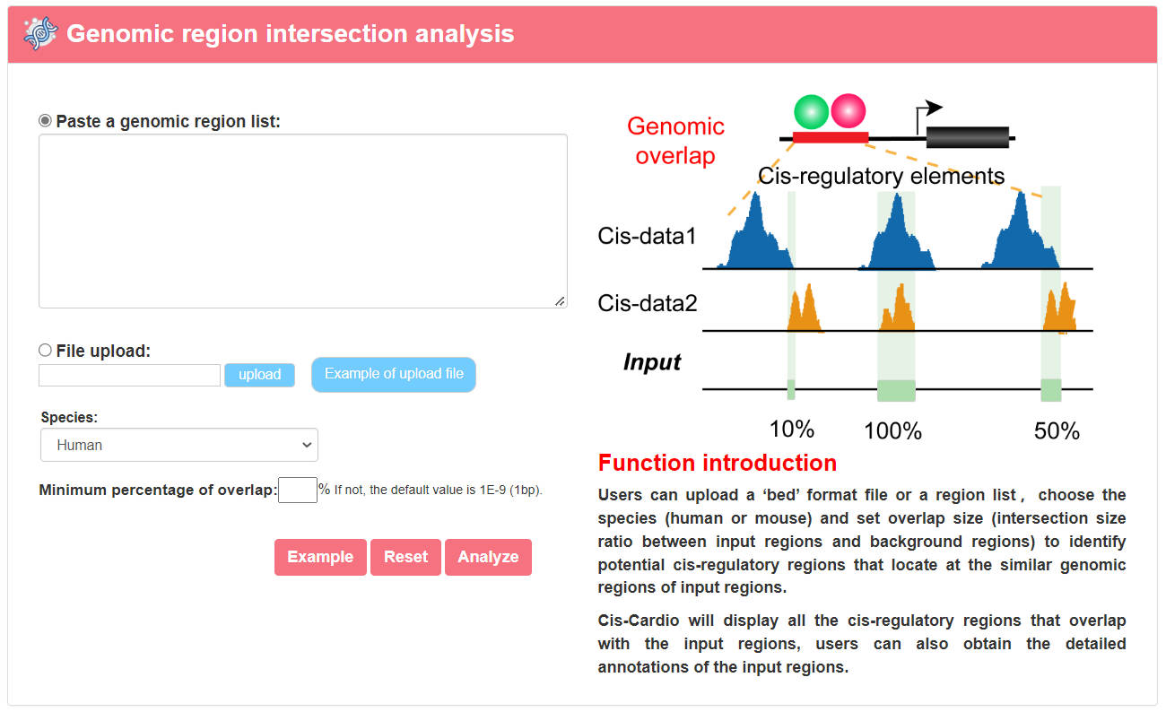Viewport: 1166px width, 712px height.
Task: Click the pink sphere in diagram
Action: tap(848, 110)
